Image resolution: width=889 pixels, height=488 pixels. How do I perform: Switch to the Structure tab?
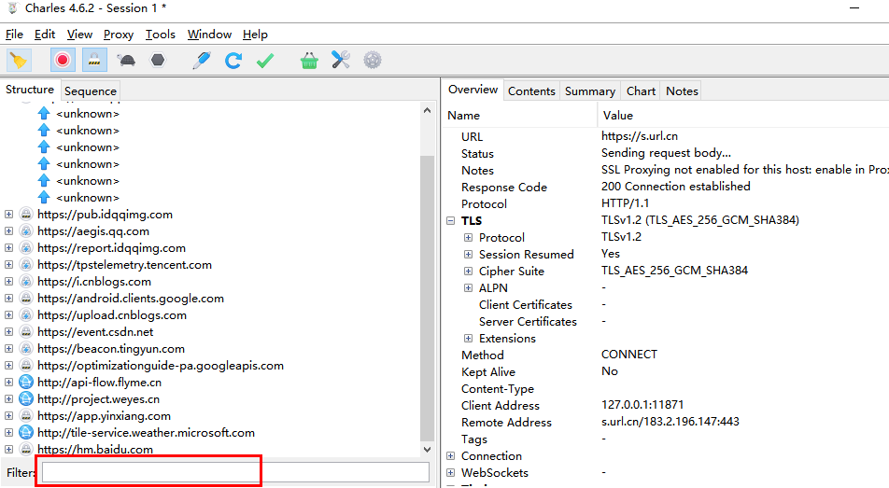30,90
